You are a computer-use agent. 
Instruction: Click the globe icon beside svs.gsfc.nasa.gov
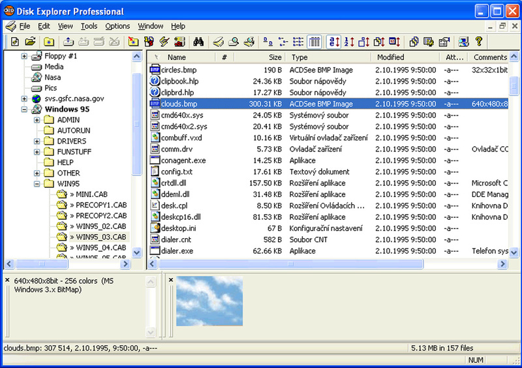pos(37,99)
